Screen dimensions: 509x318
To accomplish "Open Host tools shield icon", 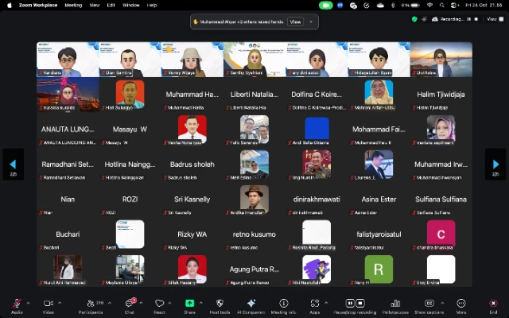I will [220, 303].
